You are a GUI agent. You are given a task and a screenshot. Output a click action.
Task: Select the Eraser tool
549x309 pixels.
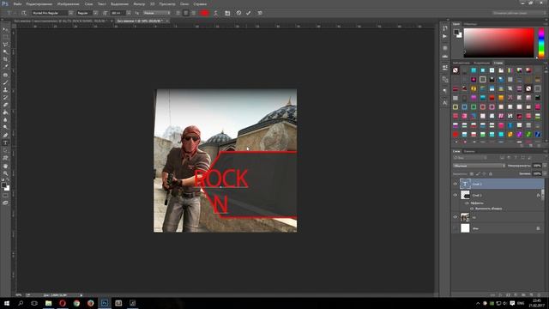[x=5, y=105]
